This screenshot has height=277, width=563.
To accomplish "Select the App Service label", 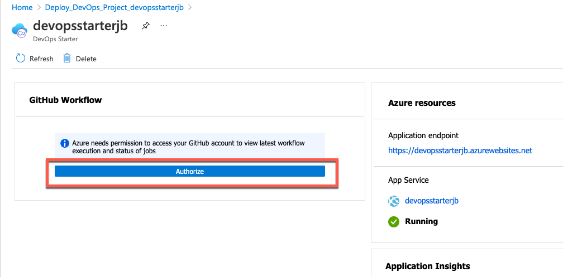I will coord(408,180).
